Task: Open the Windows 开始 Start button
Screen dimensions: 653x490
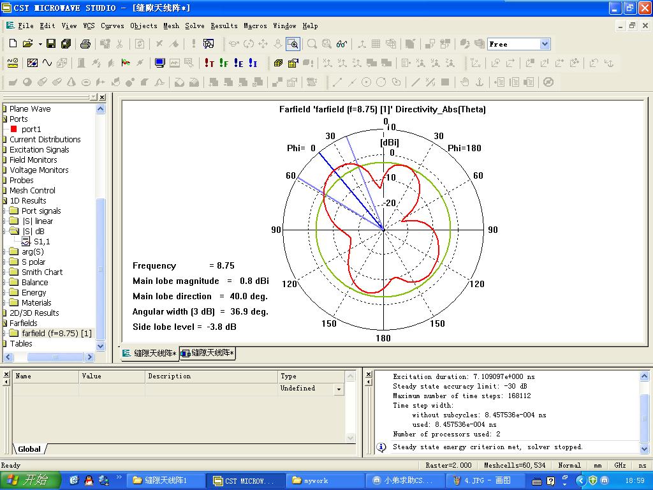Action: [x=30, y=481]
